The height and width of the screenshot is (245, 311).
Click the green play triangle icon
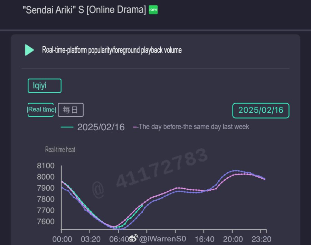tap(29, 50)
